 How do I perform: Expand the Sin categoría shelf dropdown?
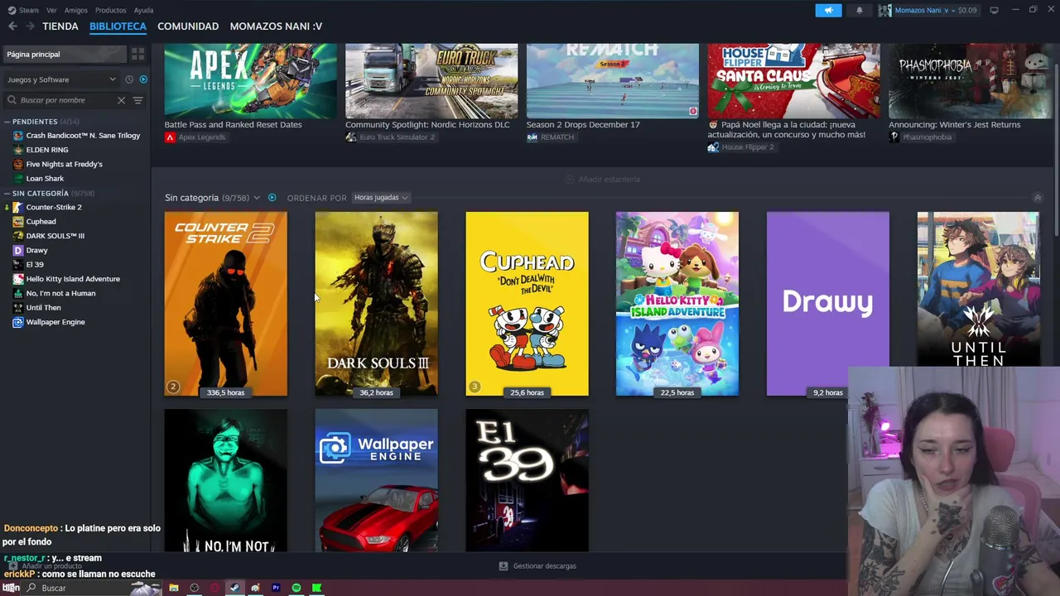pos(256,198)
